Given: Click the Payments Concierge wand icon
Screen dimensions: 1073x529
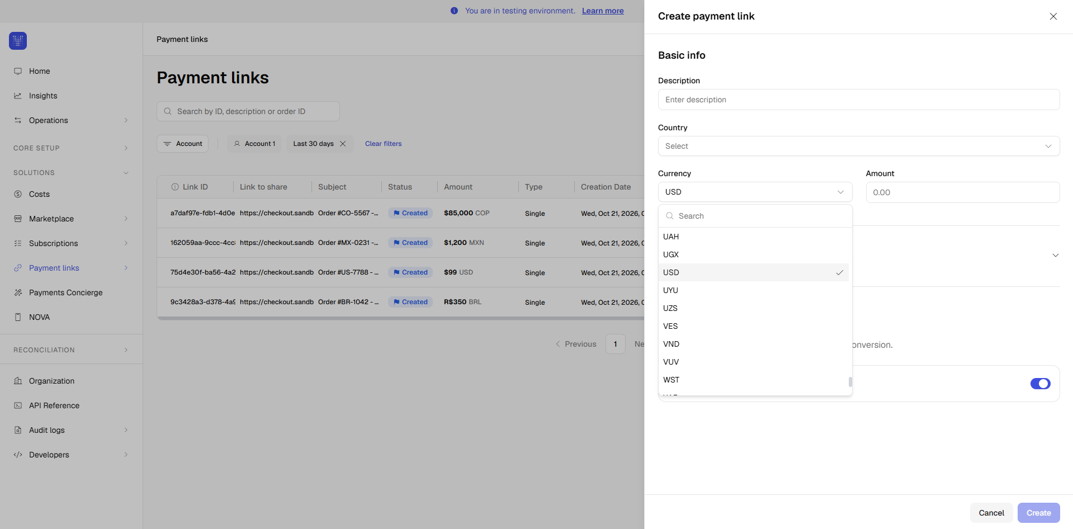Looking at the screenshot, I should (18, 292).
